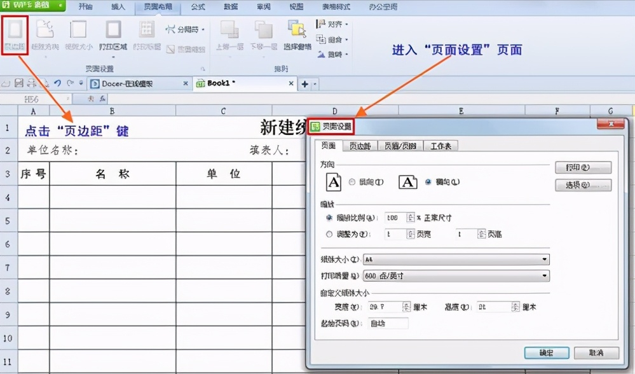Switch to the View (视图) ribbon tab

(x=296, y=6)
